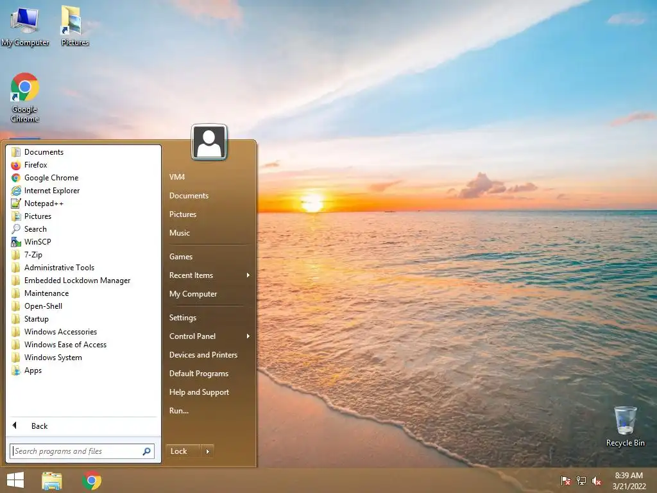
Task: Open Internet Explorer icon in programs list
Action: click(16, 190)
